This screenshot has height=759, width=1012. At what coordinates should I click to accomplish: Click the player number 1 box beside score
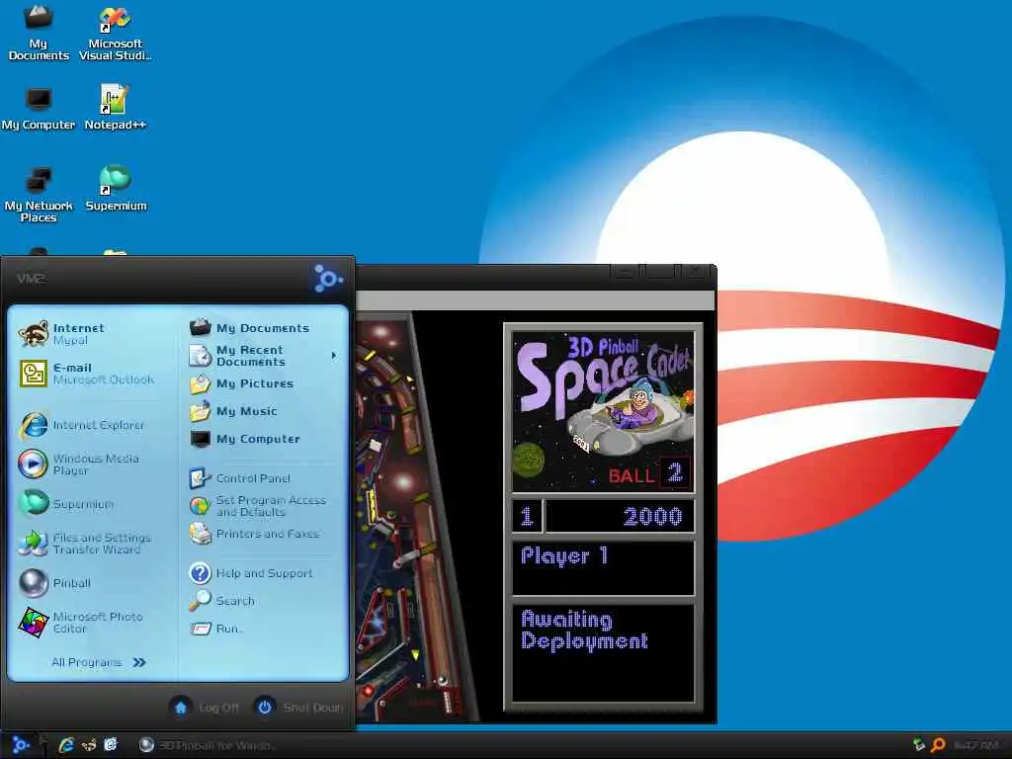528,516
